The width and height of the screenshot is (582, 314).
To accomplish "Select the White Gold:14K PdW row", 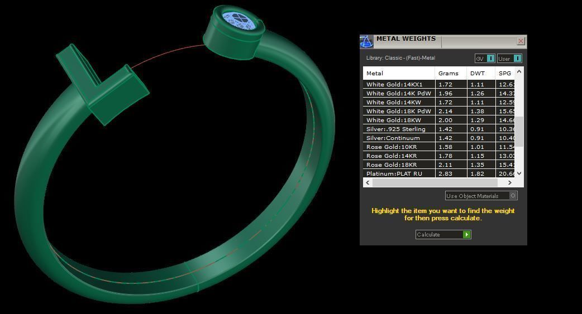I will pyautogui.click(x=438, y=93).
